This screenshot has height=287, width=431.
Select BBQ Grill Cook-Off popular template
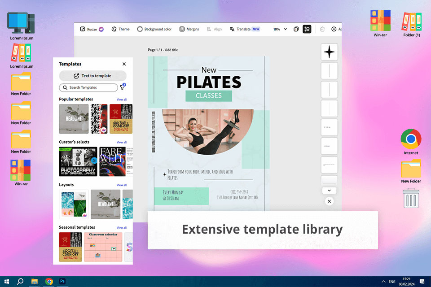pos(121,119)
